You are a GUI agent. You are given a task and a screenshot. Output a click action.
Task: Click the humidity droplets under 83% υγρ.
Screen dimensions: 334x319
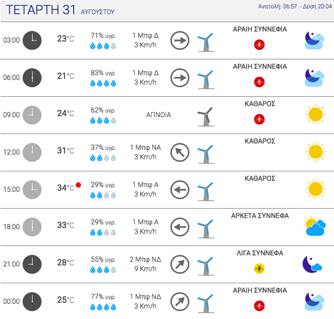[103, 83]
